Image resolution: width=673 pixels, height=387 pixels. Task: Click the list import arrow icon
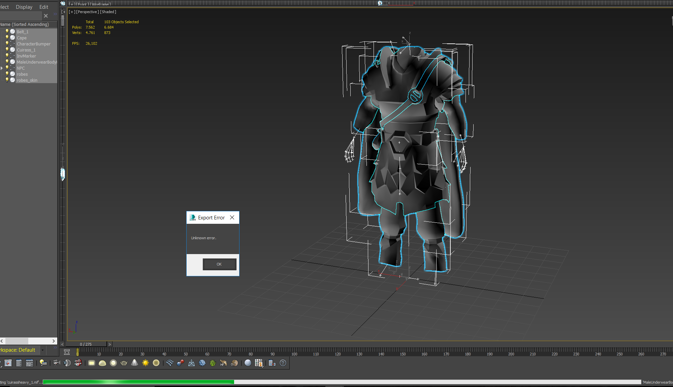pos(272,363)
